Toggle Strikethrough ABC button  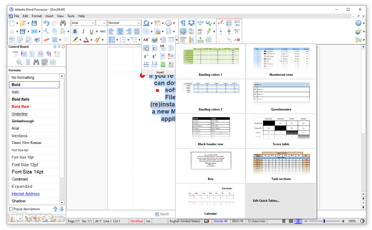point(103,31)
